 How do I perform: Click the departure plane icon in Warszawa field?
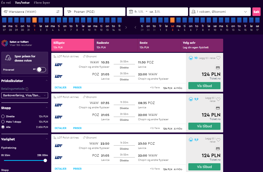click(6, 12)
